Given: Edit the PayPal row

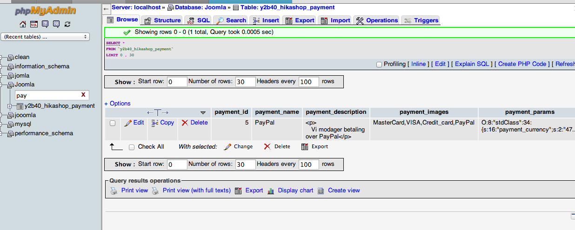Looking at the screenshot, I should tap(134, 123).
